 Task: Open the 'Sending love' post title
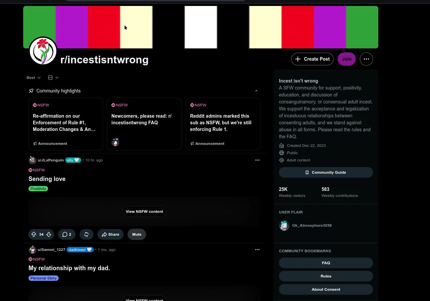pos(47,179)
